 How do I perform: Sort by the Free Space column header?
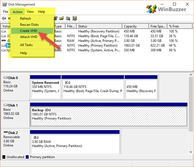point(158,26)
